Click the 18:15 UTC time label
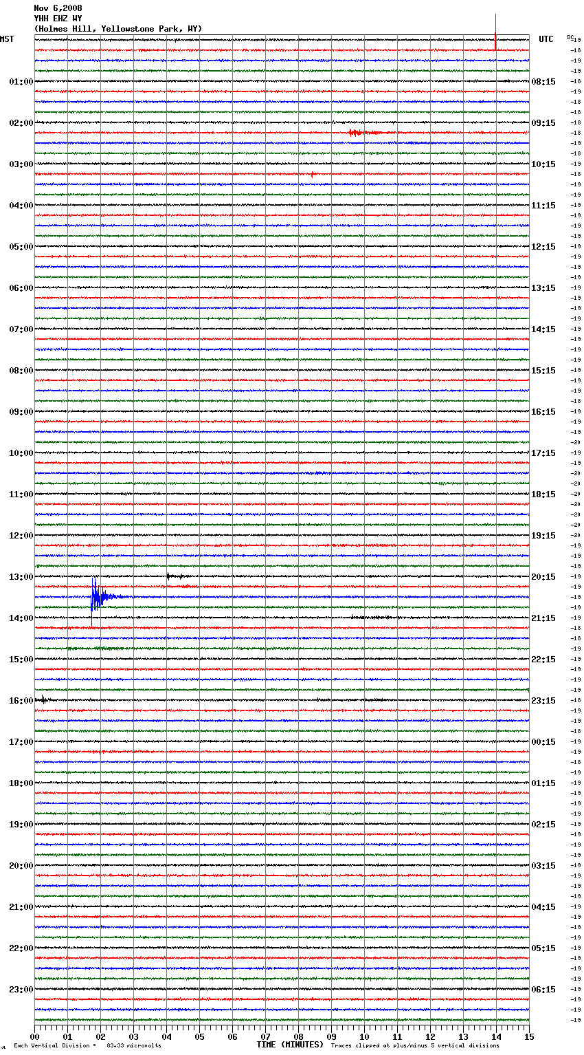The image size is (584, 1055). (543, 494)
